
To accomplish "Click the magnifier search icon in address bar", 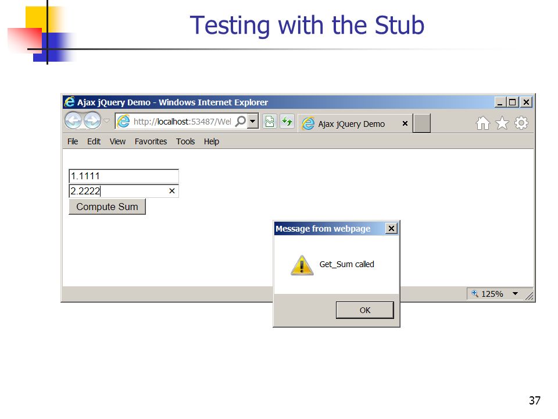I will [241, 122].
